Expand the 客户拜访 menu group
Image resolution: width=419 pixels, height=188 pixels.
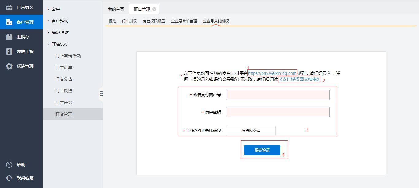tap(48, 21)
